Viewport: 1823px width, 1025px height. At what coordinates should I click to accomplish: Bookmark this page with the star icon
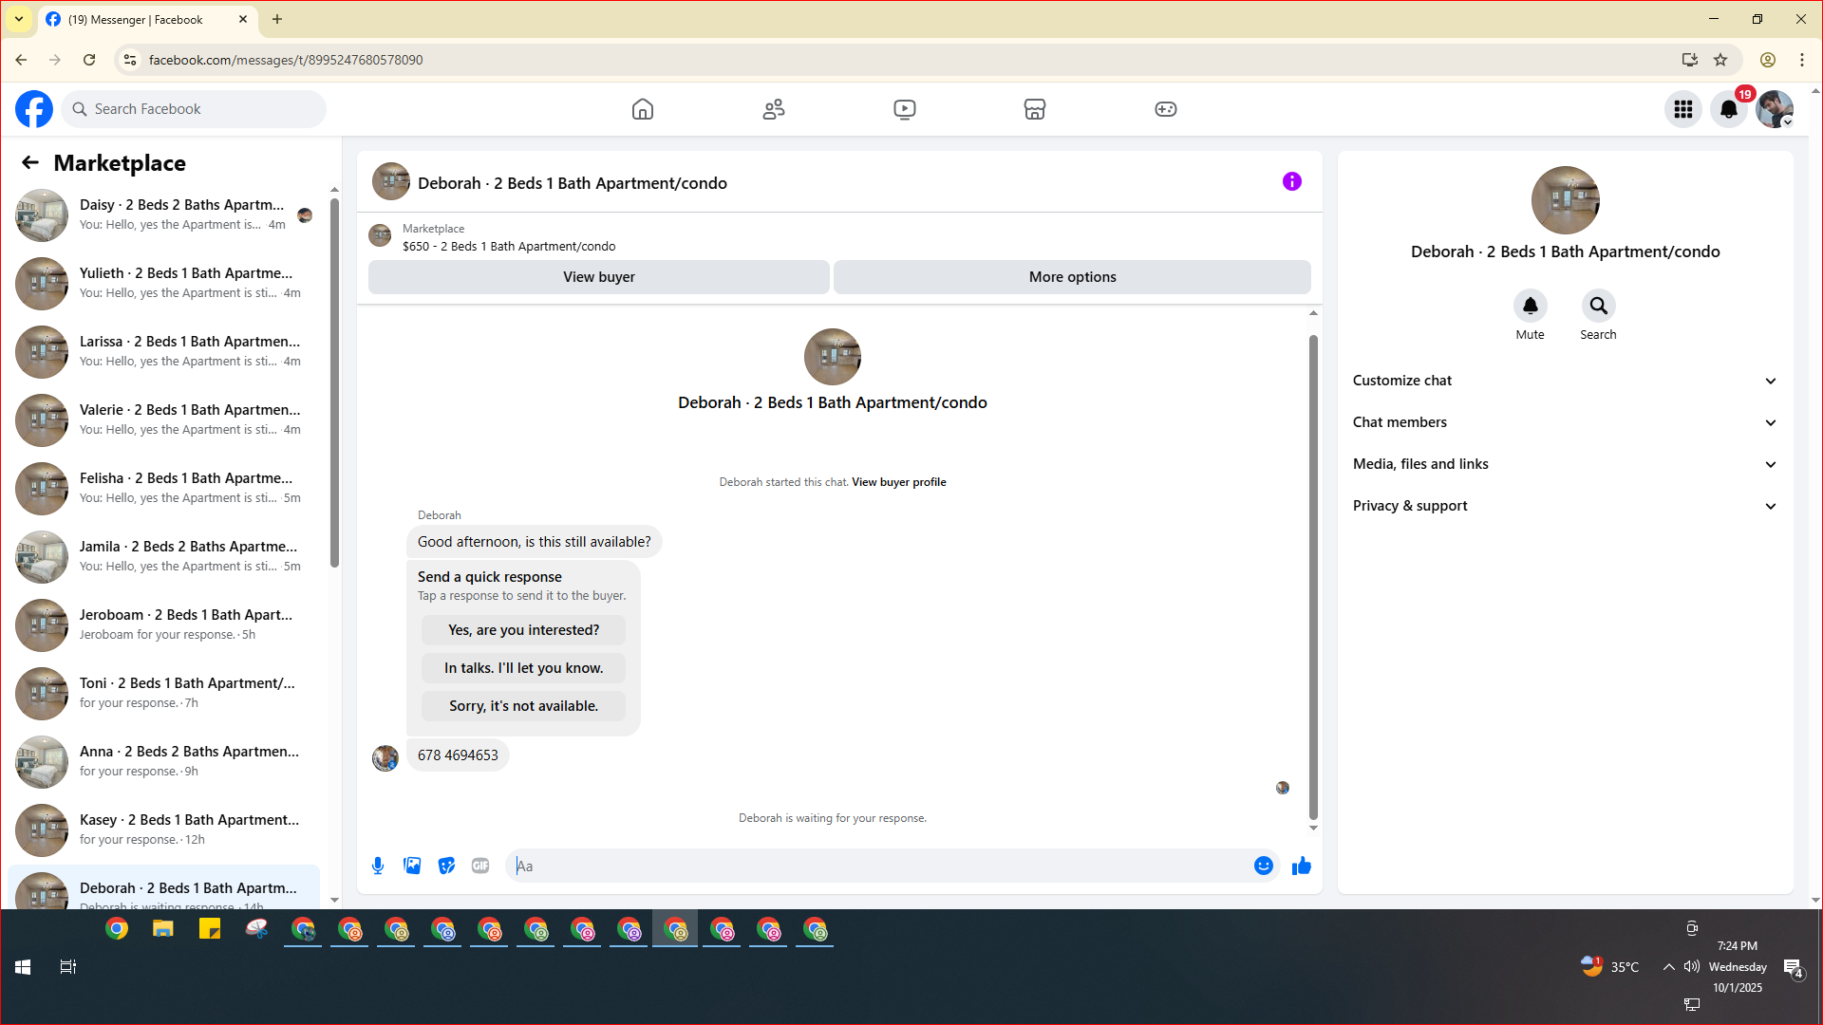(1720, 60)
